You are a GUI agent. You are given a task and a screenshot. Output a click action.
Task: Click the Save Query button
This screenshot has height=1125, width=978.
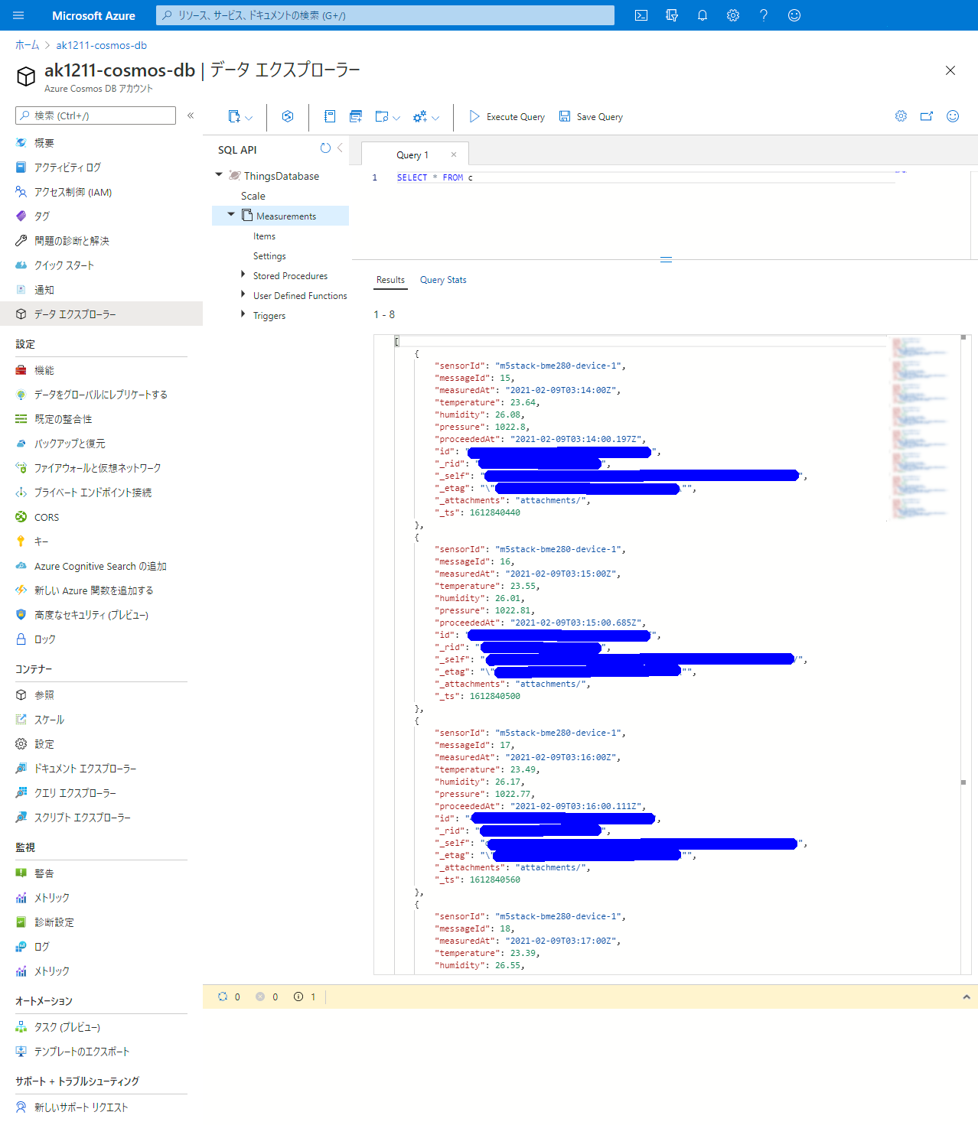click(591, 117)
